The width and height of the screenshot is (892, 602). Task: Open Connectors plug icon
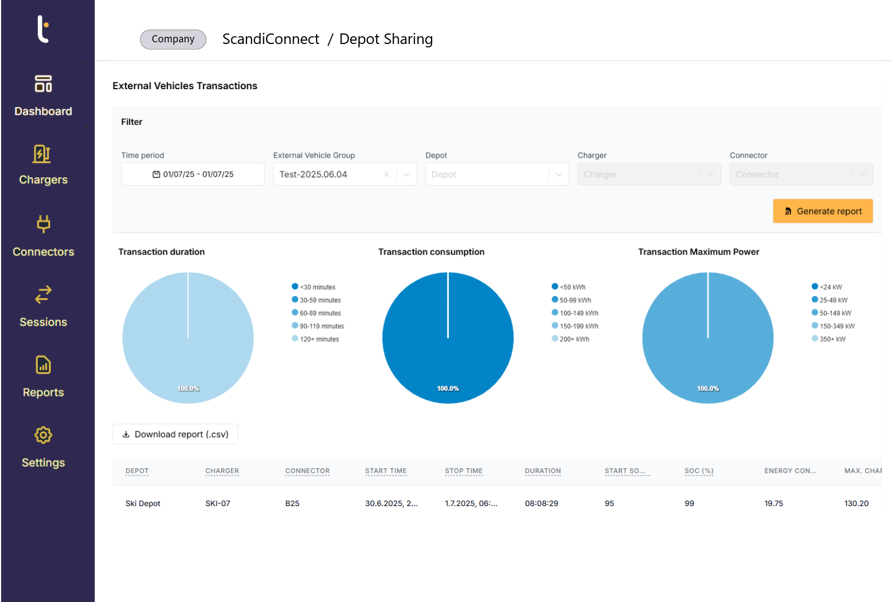[x=43, y=224]
